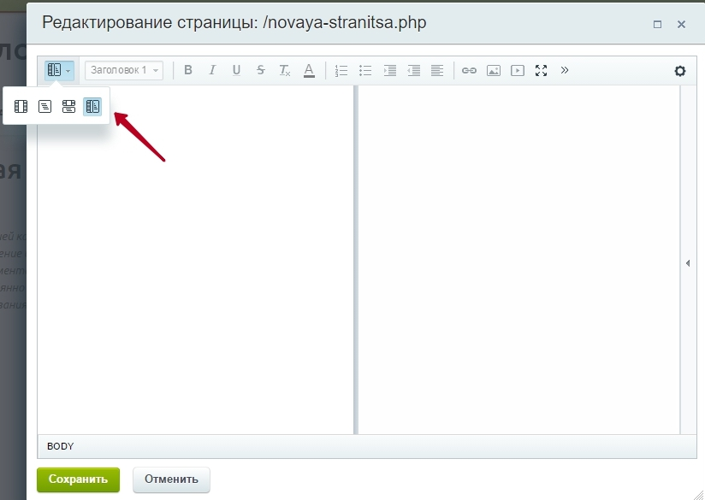Insert a bulleted list
Viewport: 705px width, 500px height.
point(365,71)
